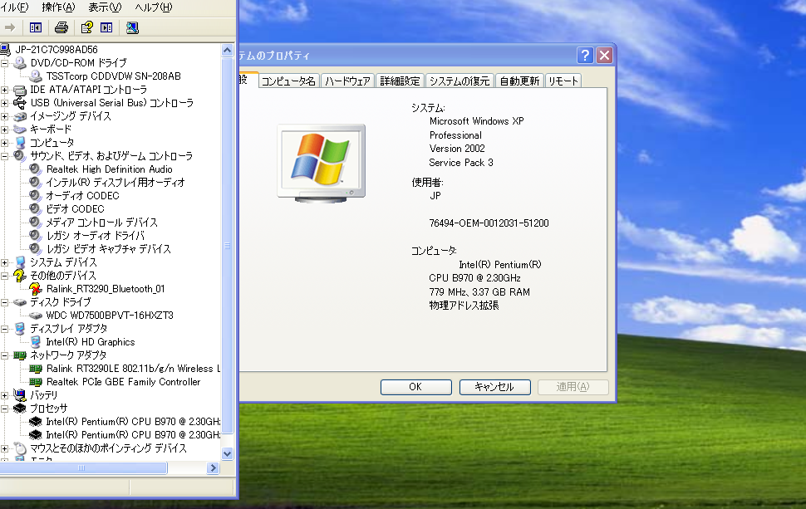The height and width of the screenshot is (509, 806).
Task: Click the USB controller category icon
Action: (20, 103)
